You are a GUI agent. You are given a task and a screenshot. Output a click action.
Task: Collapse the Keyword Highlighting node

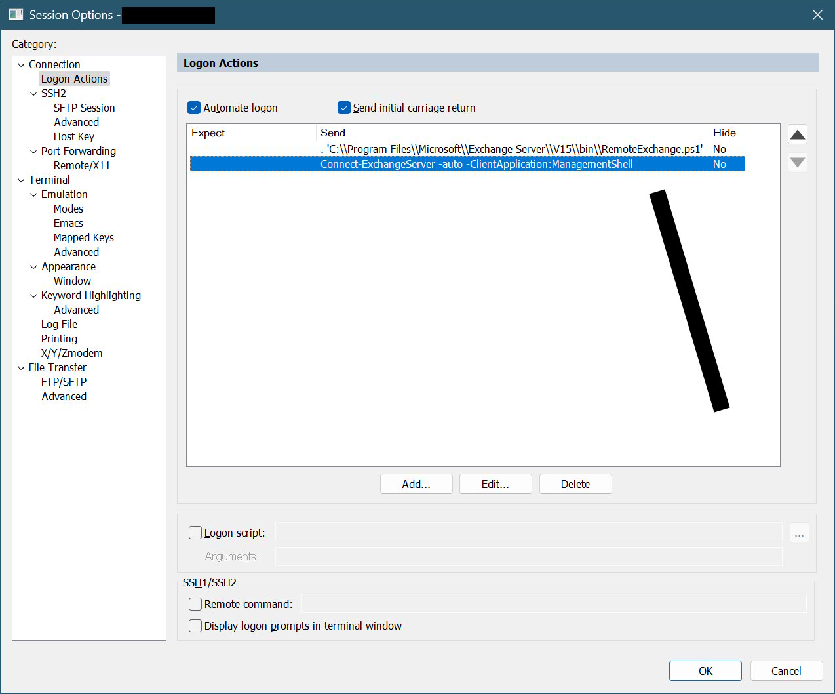(x=33, y=296)
